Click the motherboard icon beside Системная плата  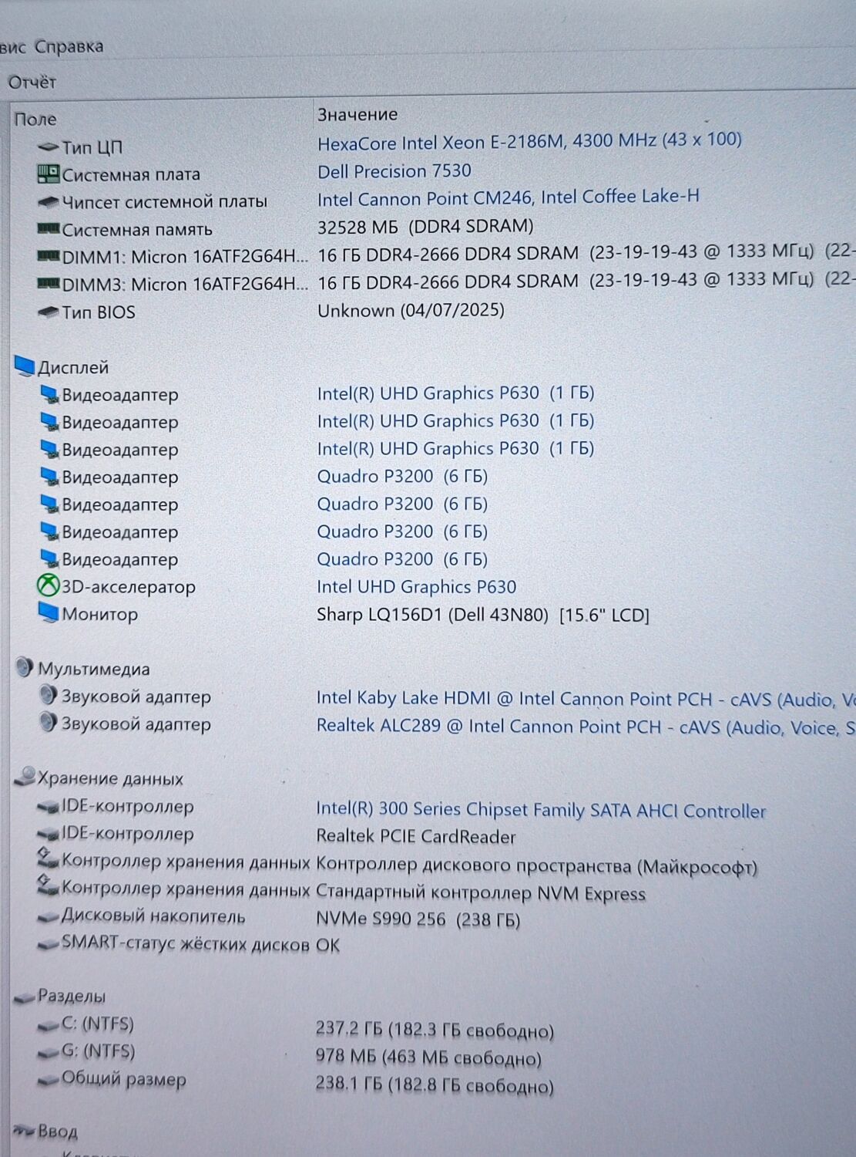[48, 174]
